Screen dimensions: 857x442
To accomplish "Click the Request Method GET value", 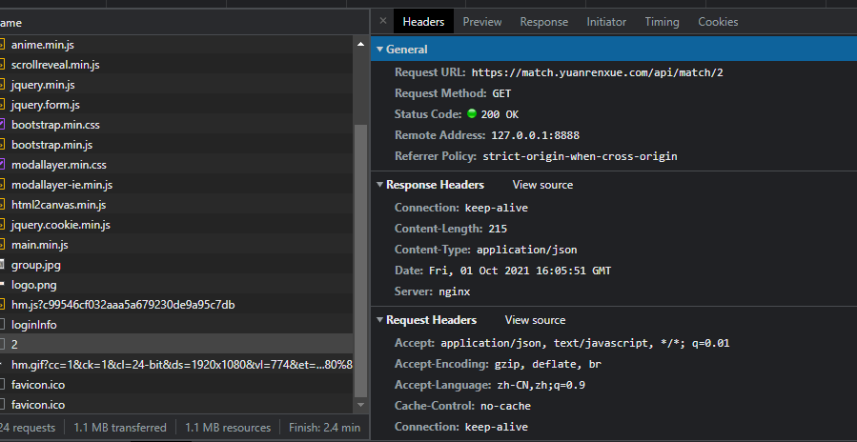I will (501, 93).
